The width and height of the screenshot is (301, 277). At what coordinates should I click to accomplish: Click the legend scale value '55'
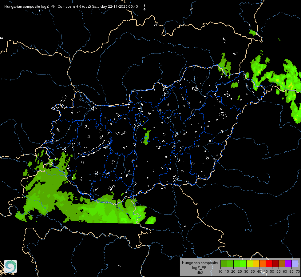point(279,272)
